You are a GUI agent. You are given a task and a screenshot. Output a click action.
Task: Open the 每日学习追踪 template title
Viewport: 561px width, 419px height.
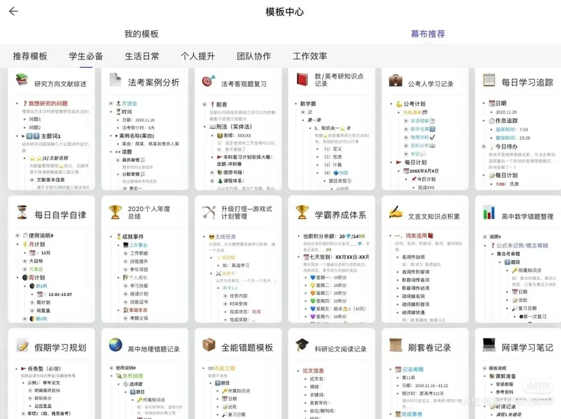pyautogui.click(x=527, y=83)
